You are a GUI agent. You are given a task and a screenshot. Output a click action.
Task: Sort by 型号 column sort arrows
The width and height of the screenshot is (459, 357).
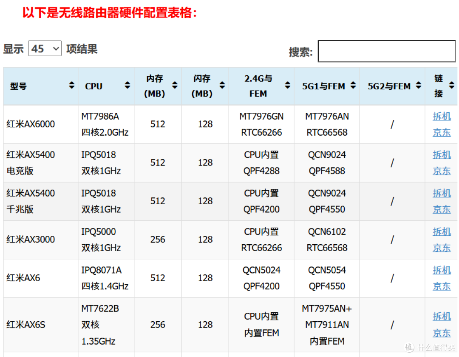click(72, 85)
